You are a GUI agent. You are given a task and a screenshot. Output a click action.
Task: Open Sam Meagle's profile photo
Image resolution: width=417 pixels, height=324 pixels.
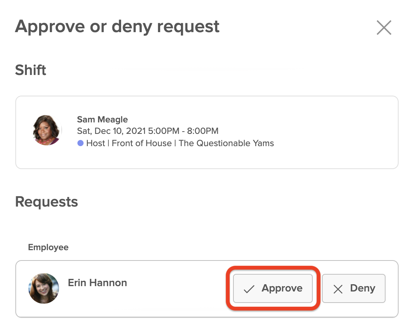tap(46, 130)
